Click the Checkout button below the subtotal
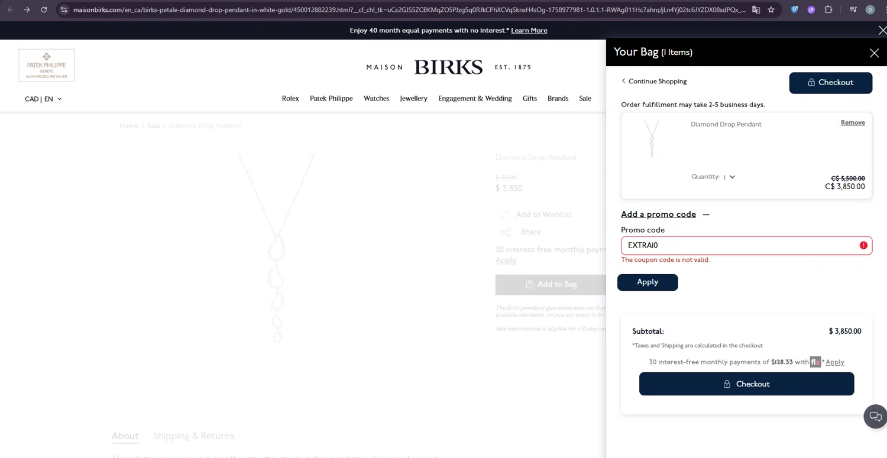The width and height of the screenshot is (887, 458). pos(747,384)
